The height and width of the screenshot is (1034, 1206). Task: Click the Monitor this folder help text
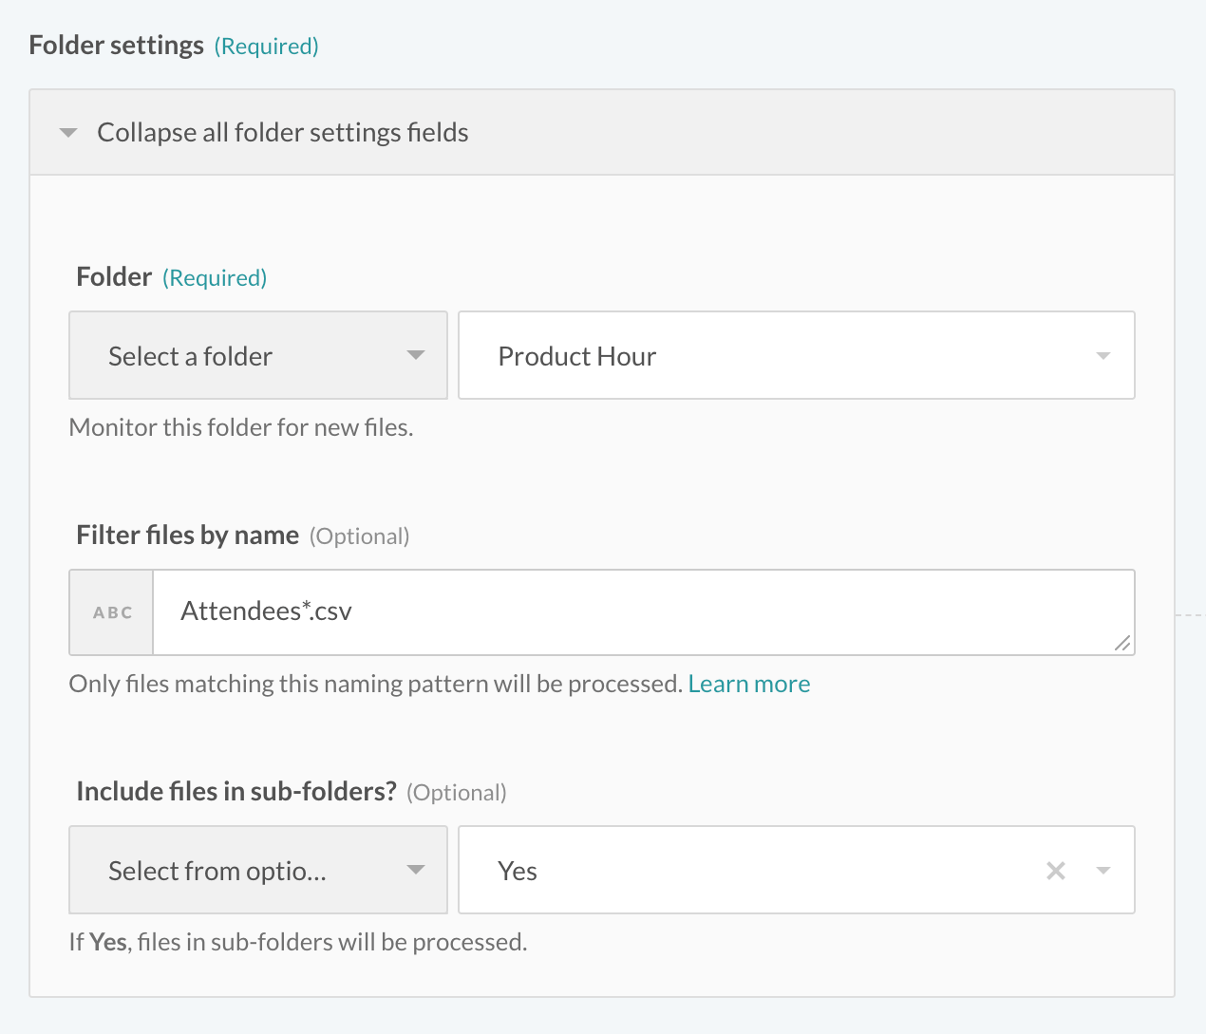tap(241, 427)
